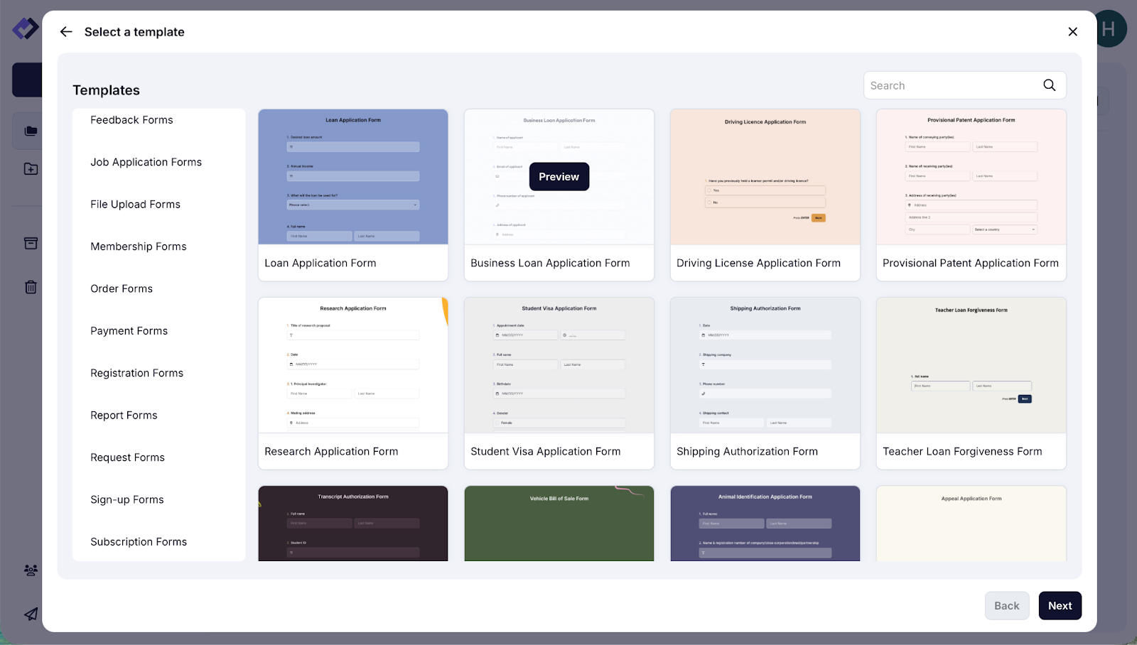Click Preview on Business Loan Application Form
Screen dimensions: 1137x645
559,176
